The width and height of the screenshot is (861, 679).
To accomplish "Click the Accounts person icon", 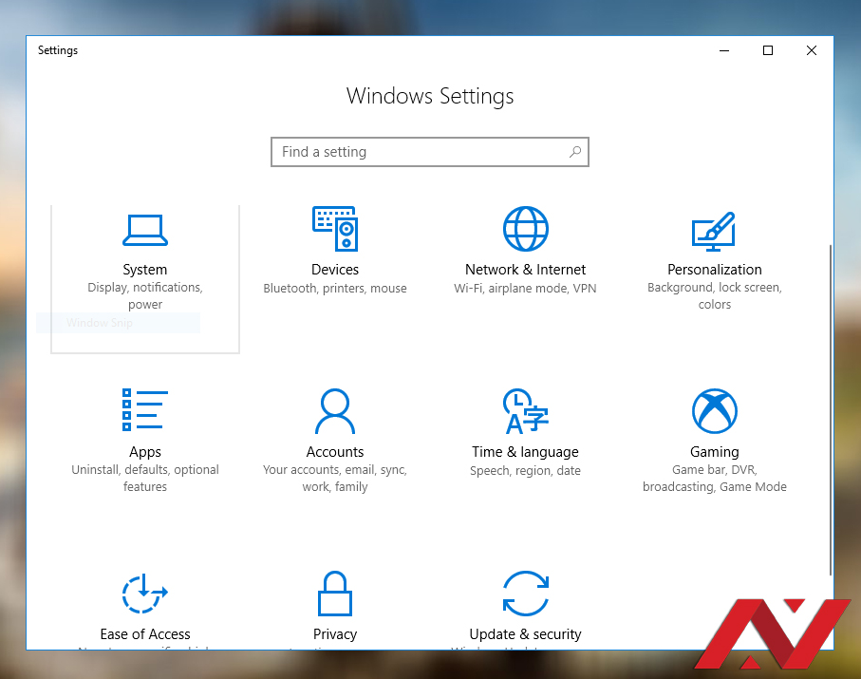I will 334,410.
